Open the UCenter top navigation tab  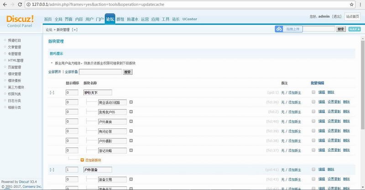[189, 19]
